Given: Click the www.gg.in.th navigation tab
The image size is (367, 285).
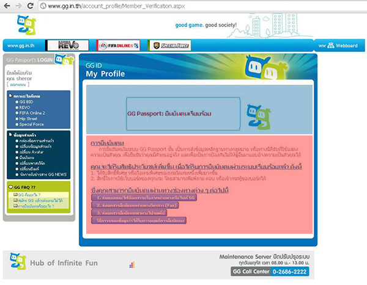Looking at the screenshot, I should (24, 46).
